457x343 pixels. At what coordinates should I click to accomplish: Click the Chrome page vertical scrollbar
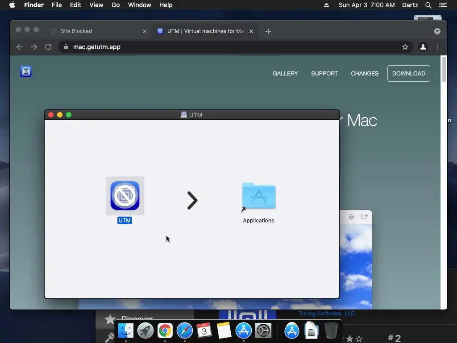(444, 69)
